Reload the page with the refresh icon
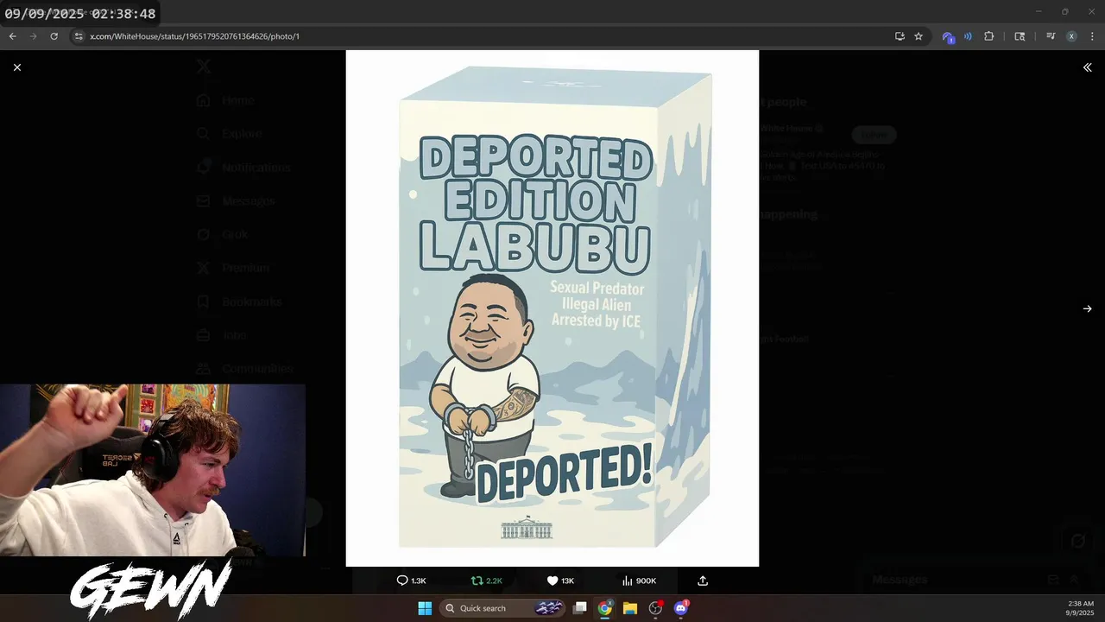The width and height of the screenshot is (1105, 622). click(54, 36)
